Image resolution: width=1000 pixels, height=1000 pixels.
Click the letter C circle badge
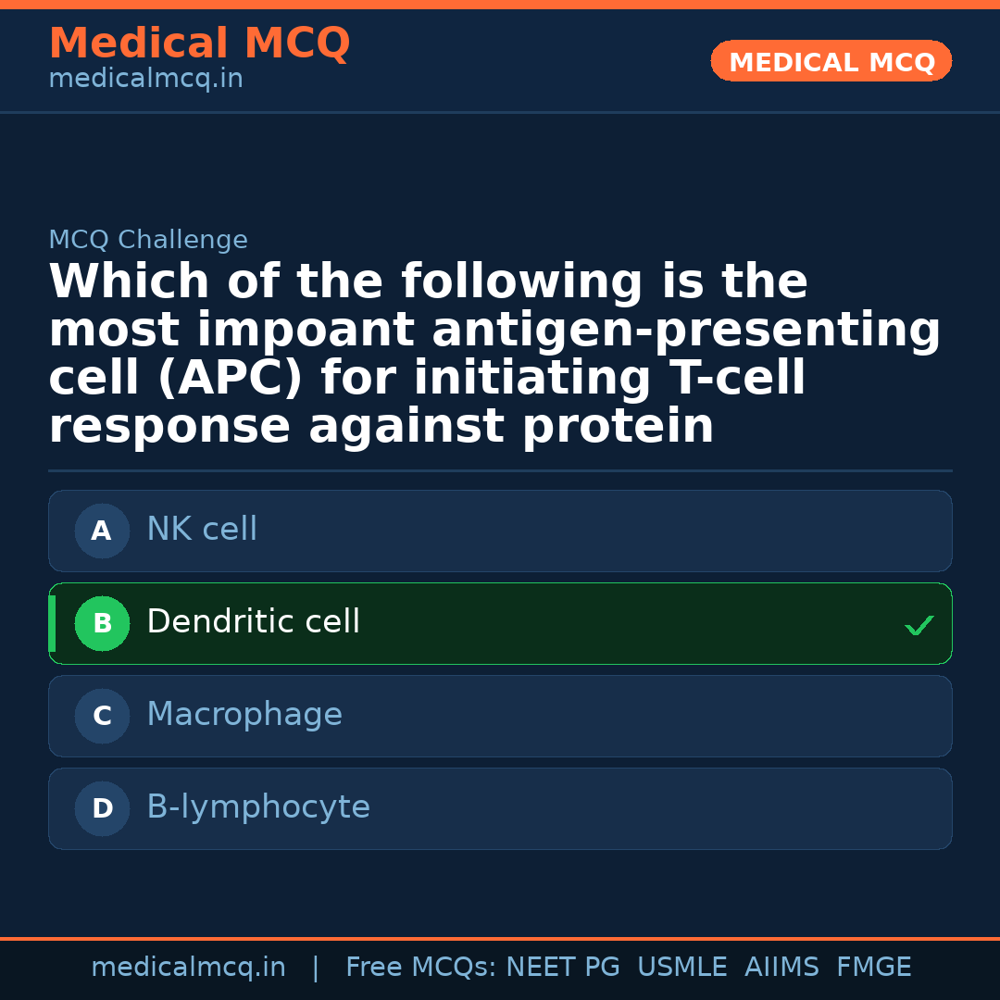click(102, 717)
